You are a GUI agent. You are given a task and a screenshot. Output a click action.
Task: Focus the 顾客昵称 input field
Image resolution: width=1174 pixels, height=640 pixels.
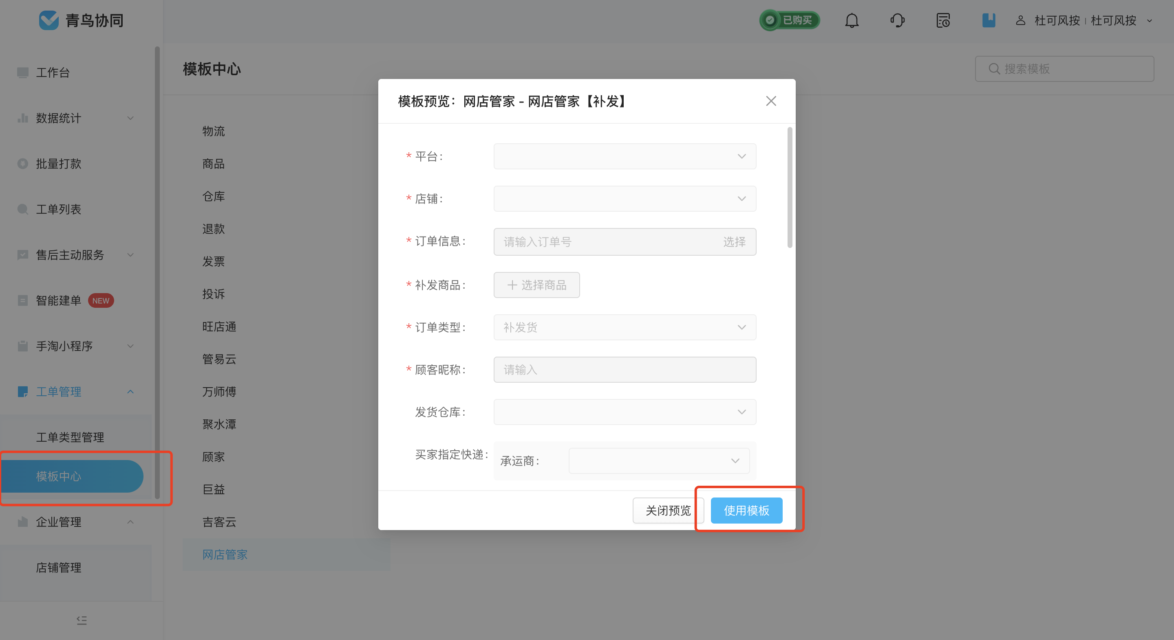pos(625,370)
